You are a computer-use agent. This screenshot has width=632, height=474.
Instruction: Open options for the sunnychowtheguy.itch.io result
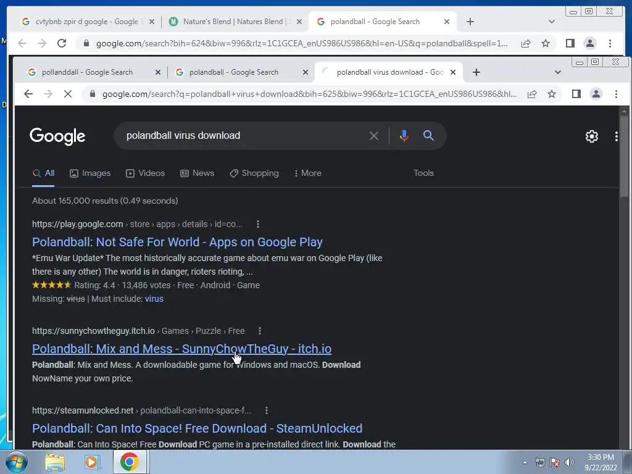pos(260,331)
